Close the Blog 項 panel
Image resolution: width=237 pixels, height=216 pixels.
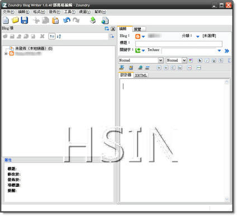(x=113, y=29)
